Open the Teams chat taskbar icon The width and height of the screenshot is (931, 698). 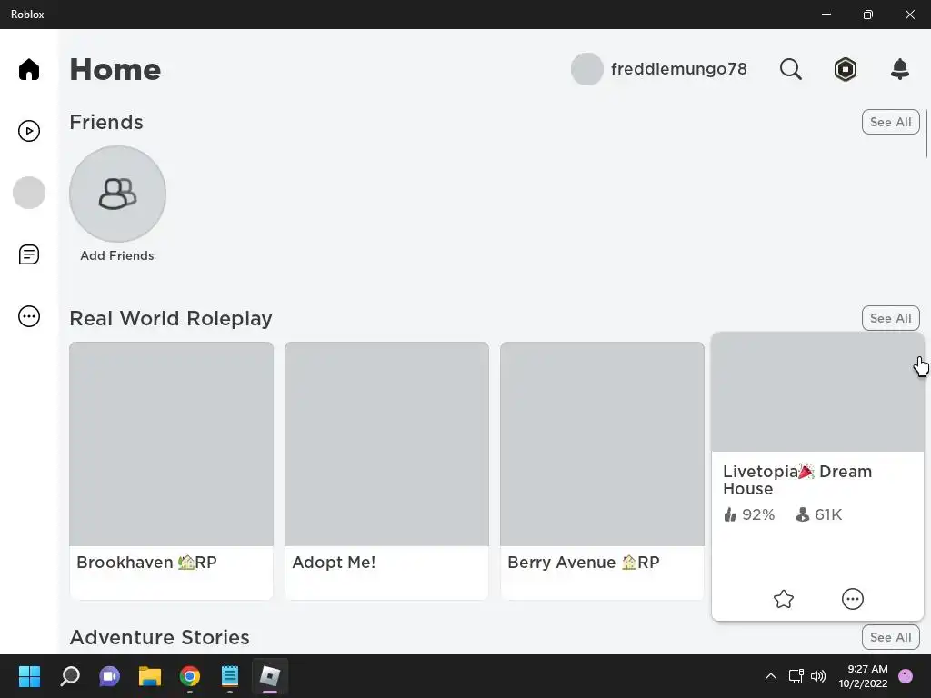(110, 676)
